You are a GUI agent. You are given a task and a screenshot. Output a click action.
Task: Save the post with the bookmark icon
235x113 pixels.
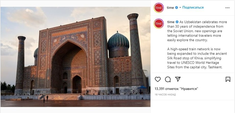228,80
